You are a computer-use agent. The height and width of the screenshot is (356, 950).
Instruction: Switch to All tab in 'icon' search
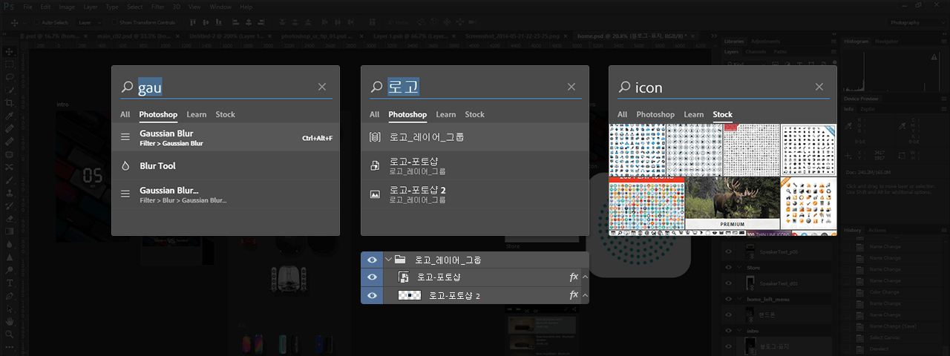[x=623, y=114]
